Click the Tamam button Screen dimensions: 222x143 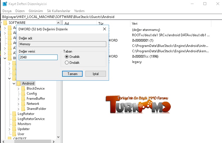[72, 74]
